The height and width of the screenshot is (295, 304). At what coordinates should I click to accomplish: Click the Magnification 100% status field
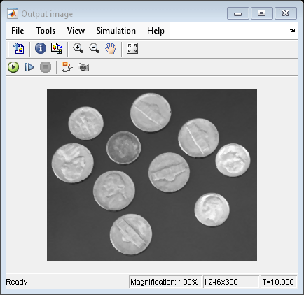coord(165,282)
